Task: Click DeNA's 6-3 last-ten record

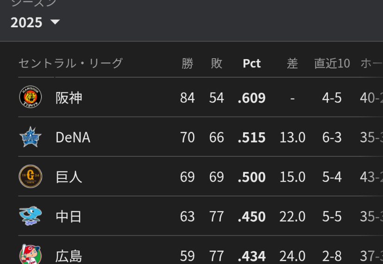Action: [332, 137]
